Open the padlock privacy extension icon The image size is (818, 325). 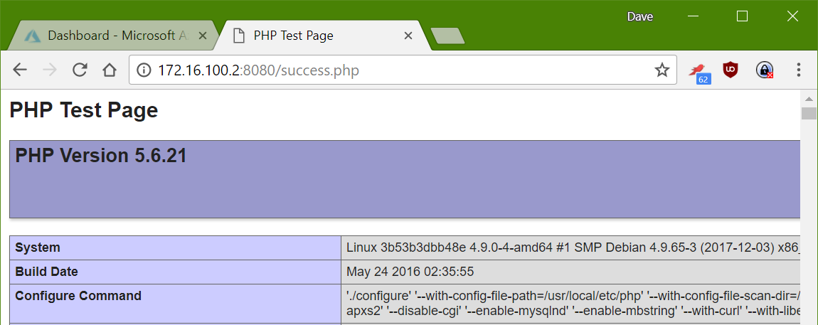[x=764, y=70]
